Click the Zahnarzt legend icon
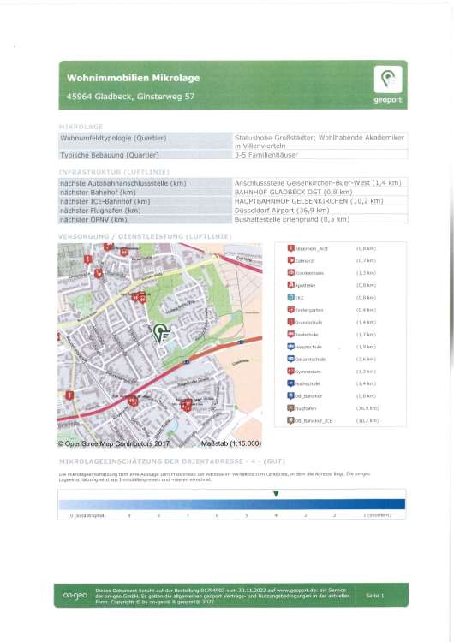Screen dimensions: 454x642 [x=291, y=260]
